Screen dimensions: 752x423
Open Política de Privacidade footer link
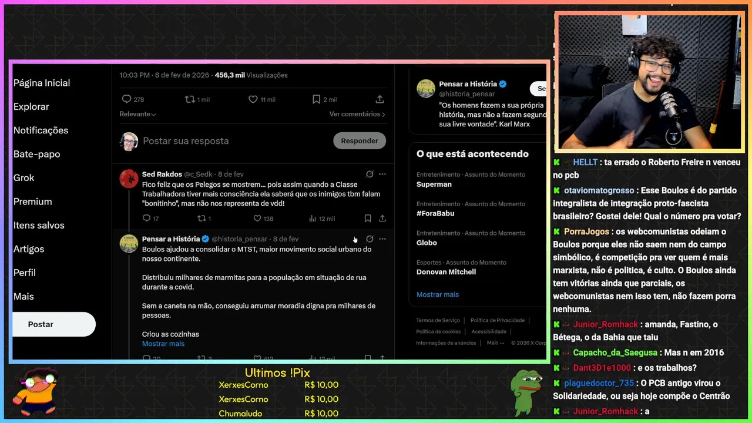498,320
